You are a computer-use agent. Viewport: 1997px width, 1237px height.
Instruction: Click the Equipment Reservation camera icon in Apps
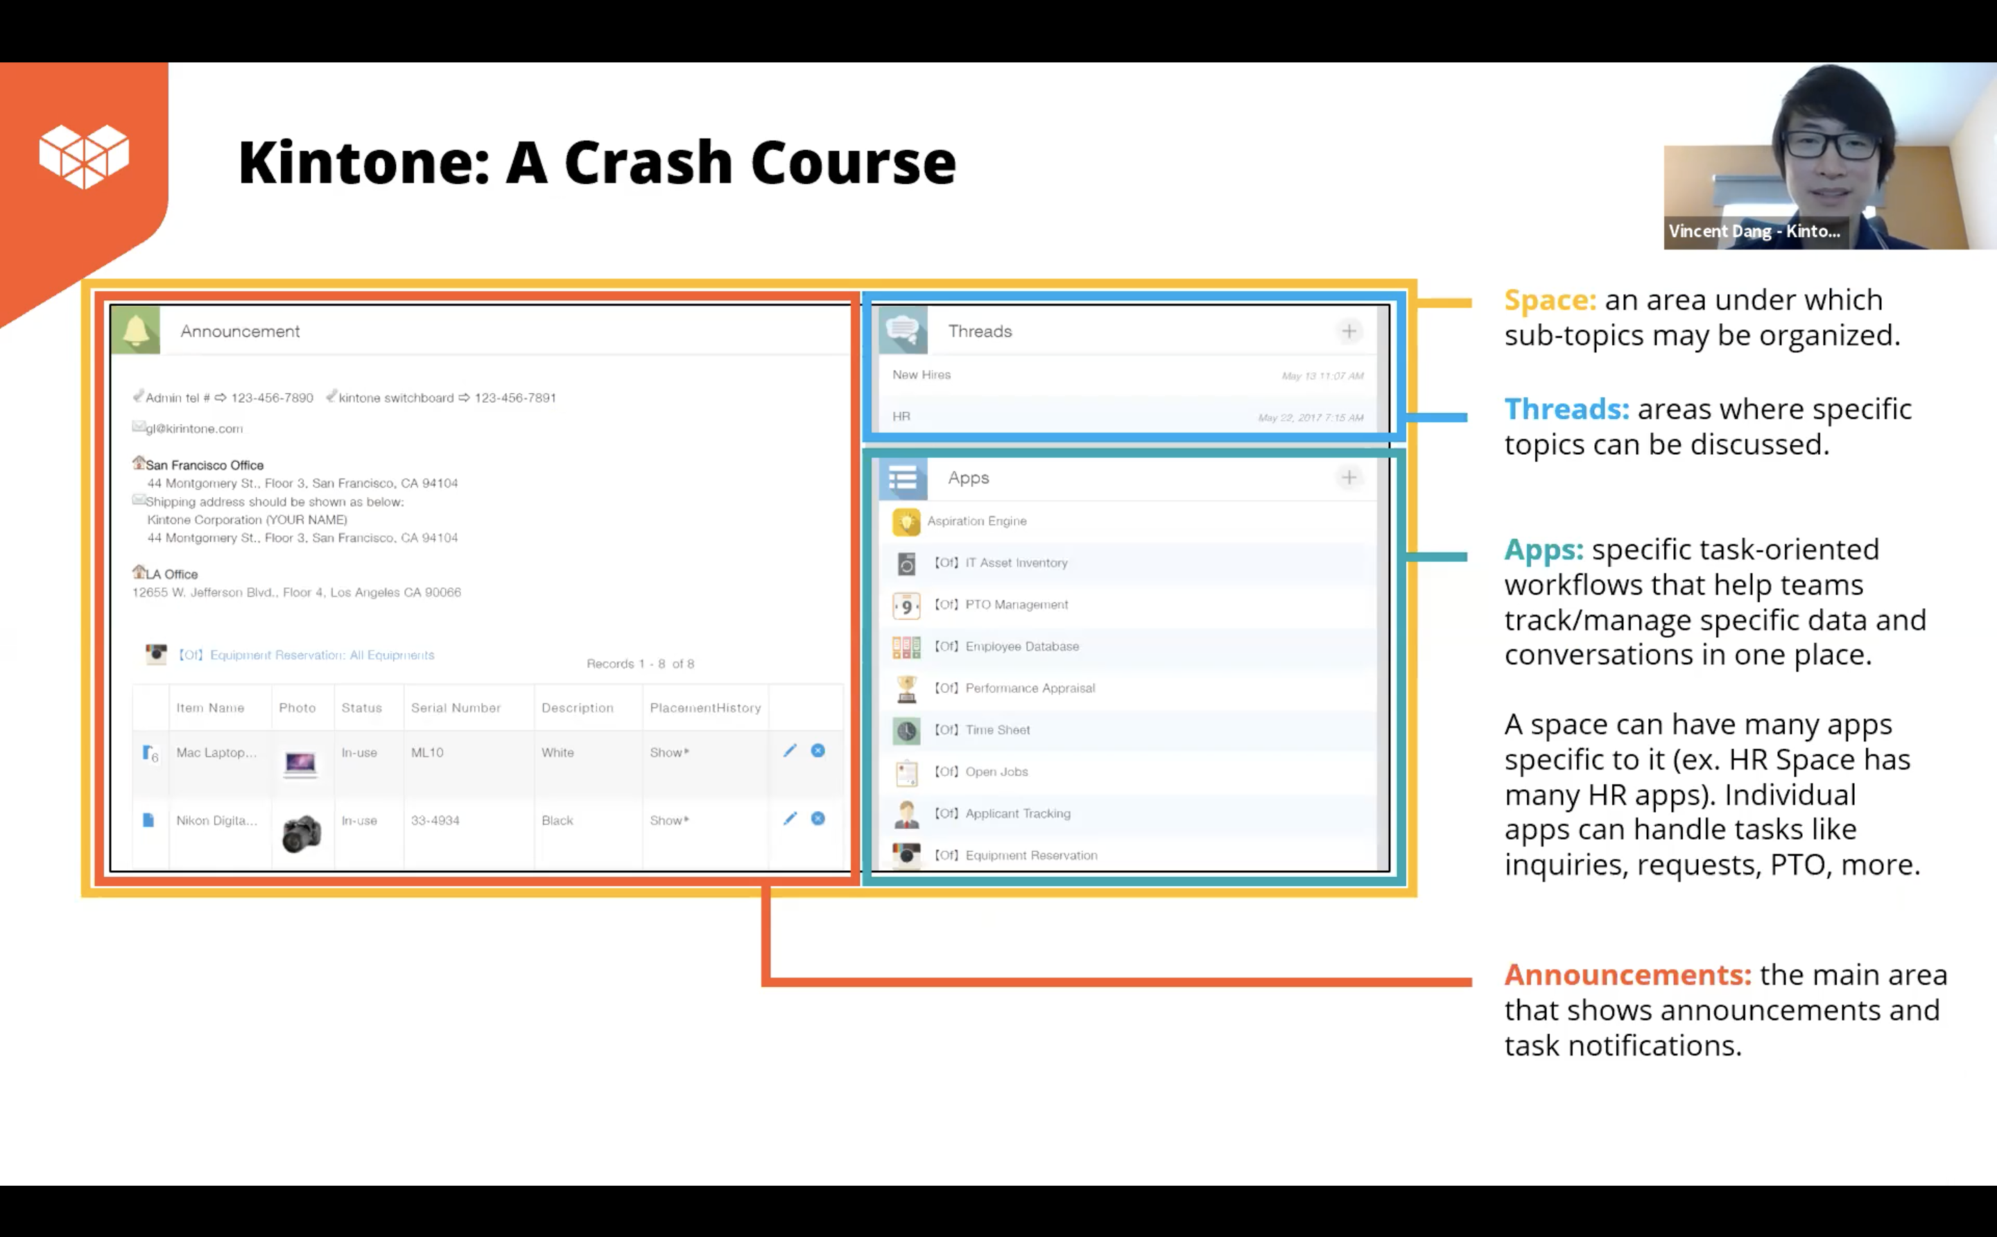coord(906,855)
